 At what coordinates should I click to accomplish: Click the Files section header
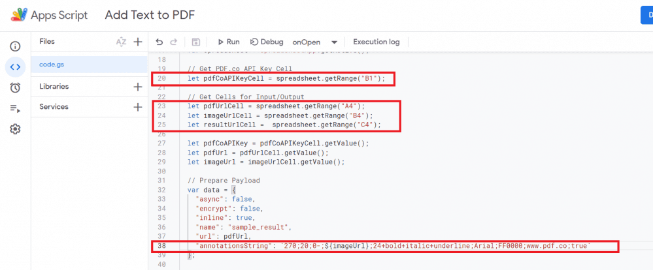tap(47, 42)
